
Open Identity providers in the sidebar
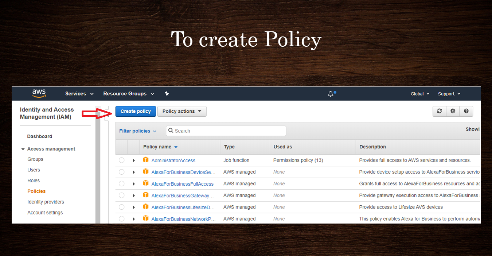point(46,202)
